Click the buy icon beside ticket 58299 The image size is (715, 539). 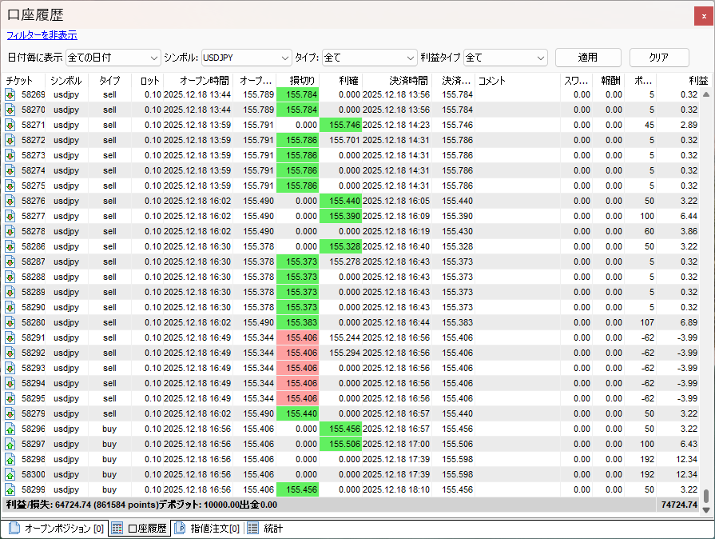pos(10,489)
